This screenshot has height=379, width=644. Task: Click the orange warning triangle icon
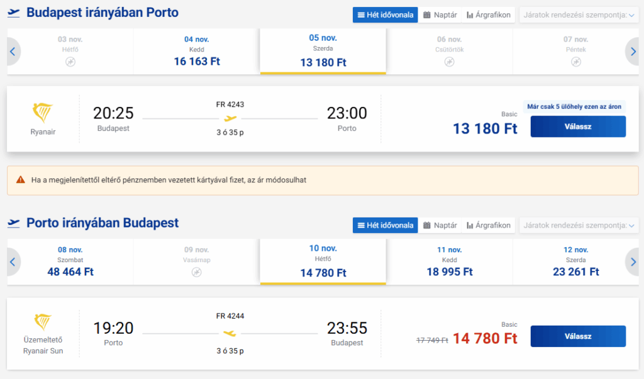coord(20,180)
